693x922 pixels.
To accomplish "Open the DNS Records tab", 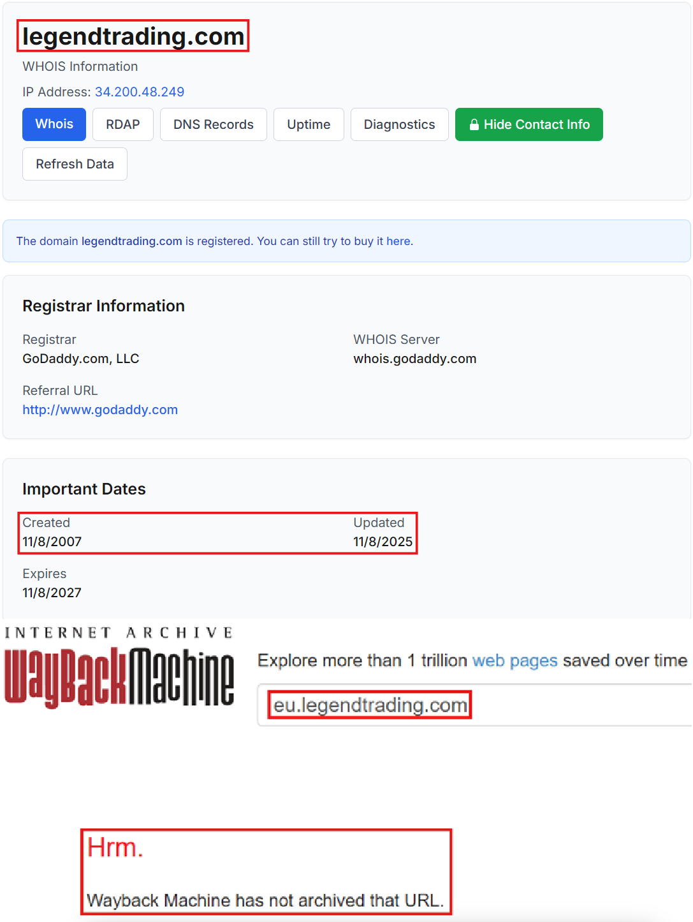I will click(213, 124).
